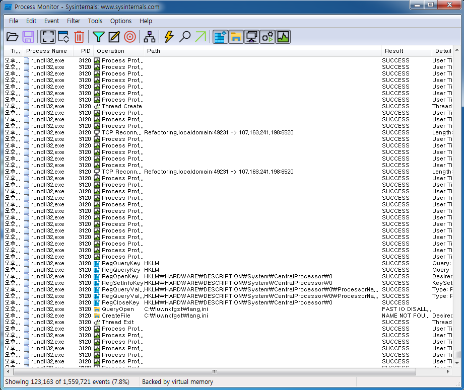464x390 pixels.
Task: Click the horizontal scrollbar left arrow
Action: [8, 371]
